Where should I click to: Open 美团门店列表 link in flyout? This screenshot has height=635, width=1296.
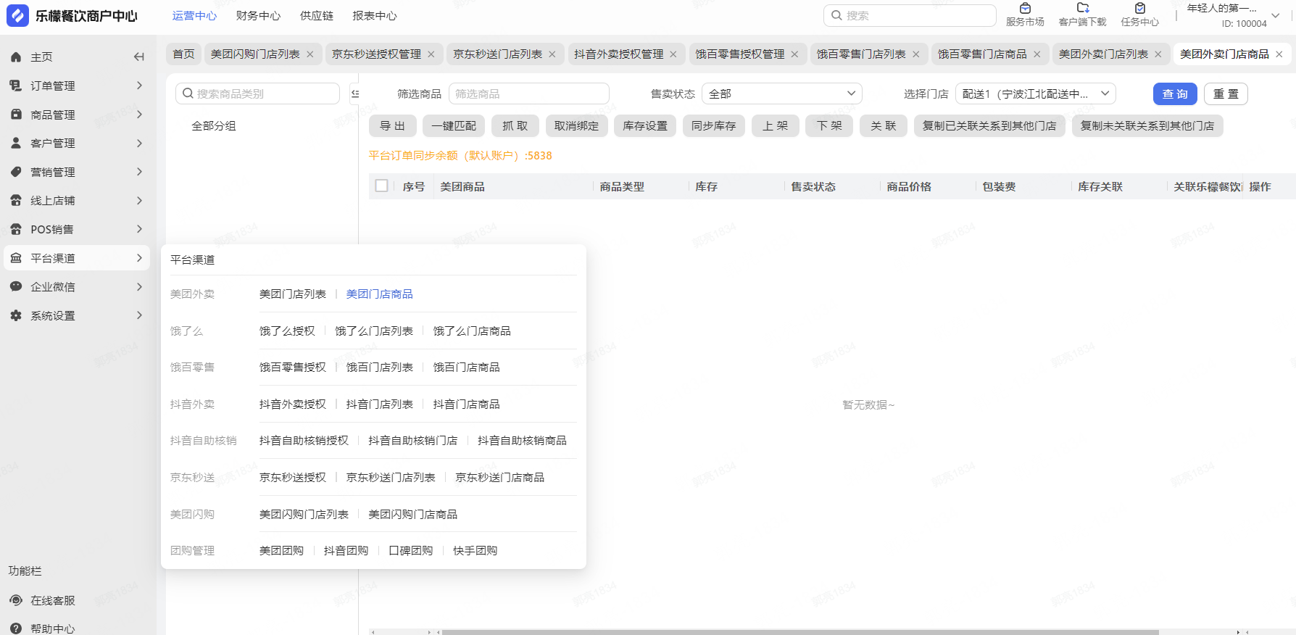coord(293,294)
